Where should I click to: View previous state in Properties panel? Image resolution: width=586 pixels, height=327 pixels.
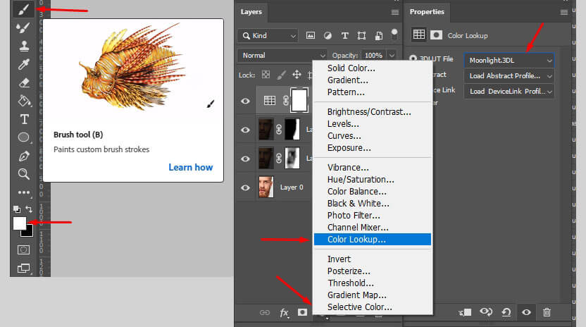pyautogui.click(x=486, y=311)
